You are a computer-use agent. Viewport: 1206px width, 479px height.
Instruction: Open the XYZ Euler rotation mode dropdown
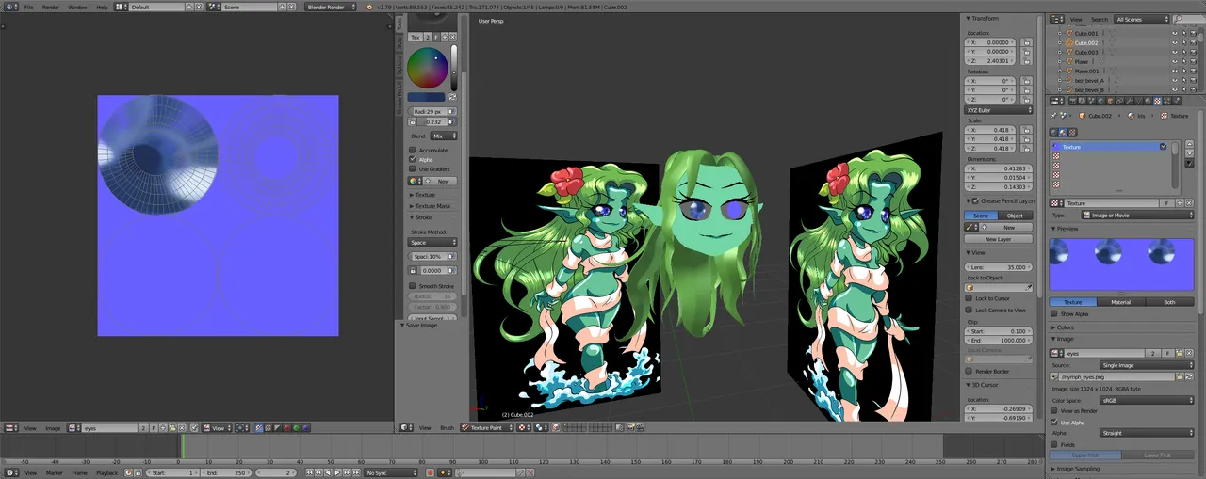coord(998,110)
